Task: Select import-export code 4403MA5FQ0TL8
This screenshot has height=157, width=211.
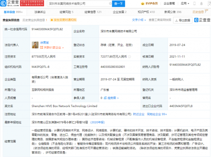Action: [181, 106]
